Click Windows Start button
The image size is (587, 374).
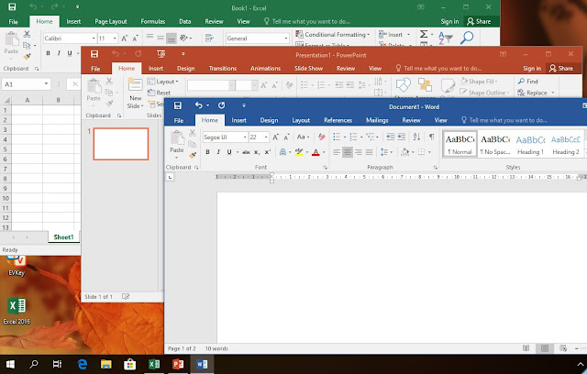click(x=10, y=364)
